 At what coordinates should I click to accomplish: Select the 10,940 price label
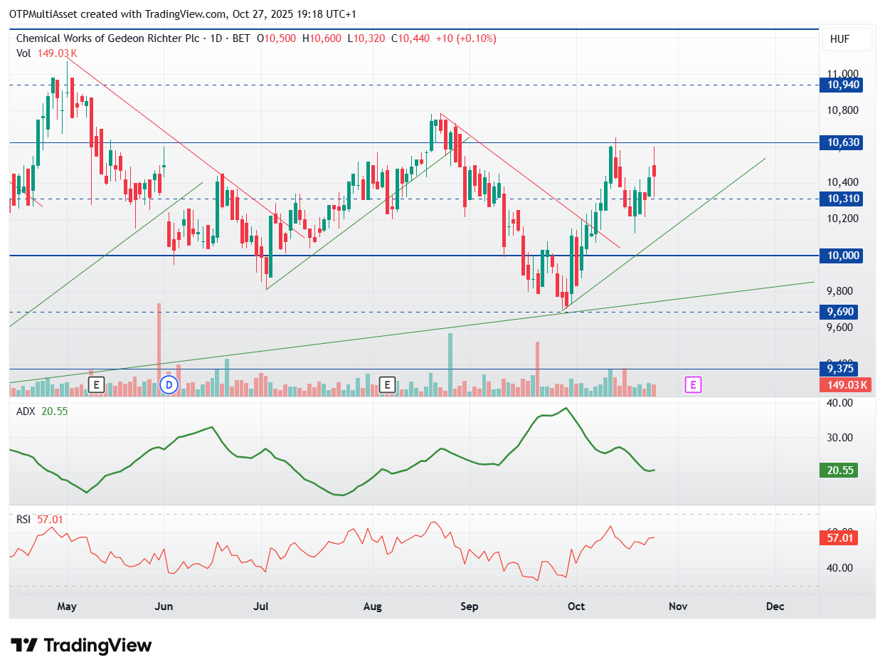tap(844, 85)
